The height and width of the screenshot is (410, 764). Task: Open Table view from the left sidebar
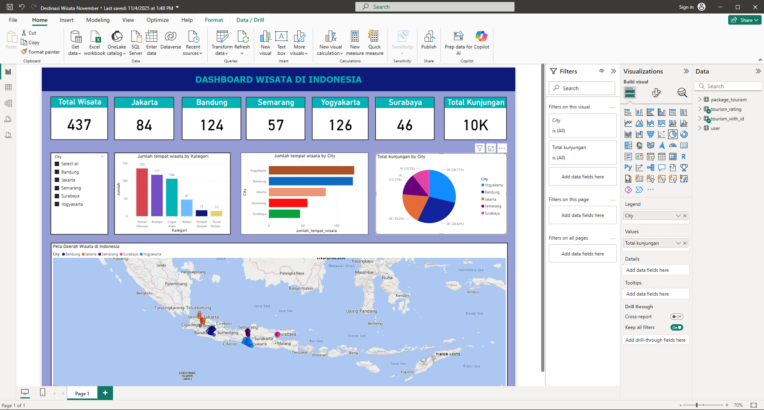[8, 87]
